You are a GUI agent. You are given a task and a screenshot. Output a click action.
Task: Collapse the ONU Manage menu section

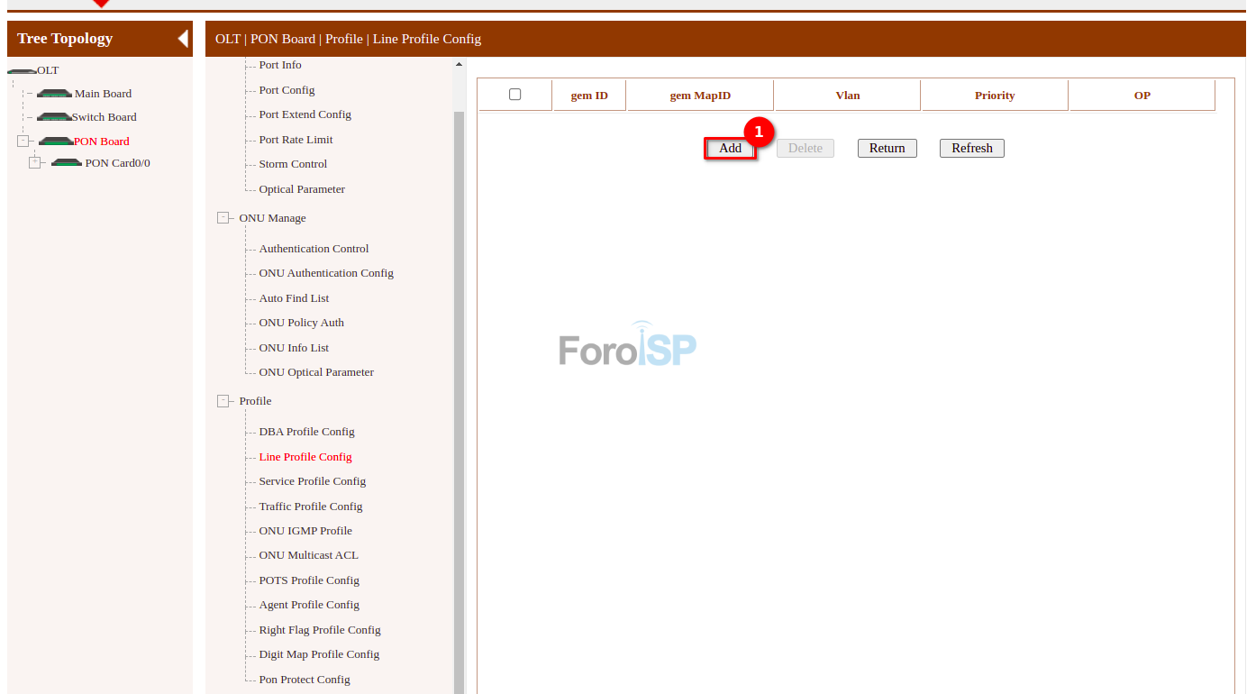click(223, 218)
